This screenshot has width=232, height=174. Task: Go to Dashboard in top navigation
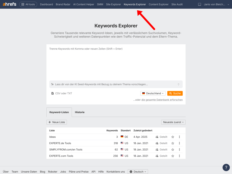(x=46, y=4)
